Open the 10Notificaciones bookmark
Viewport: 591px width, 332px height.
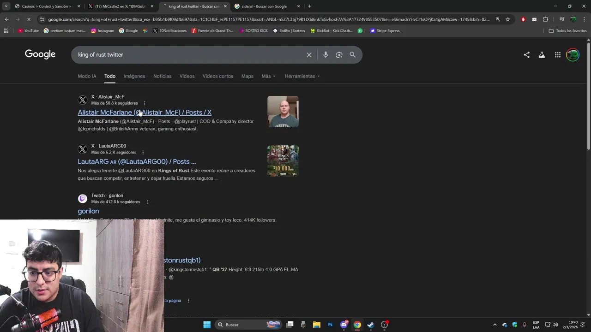(169, 31)
